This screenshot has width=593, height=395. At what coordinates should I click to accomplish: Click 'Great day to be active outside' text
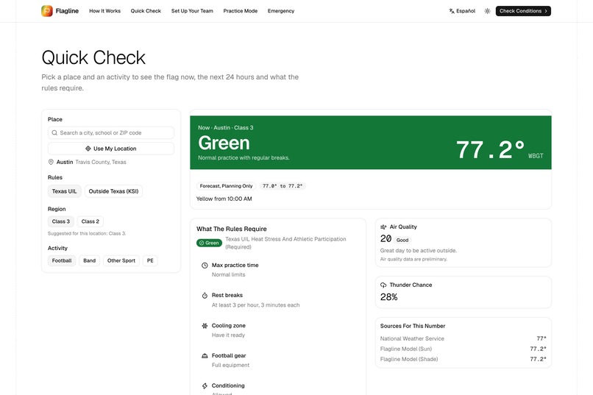click(419, 251)
